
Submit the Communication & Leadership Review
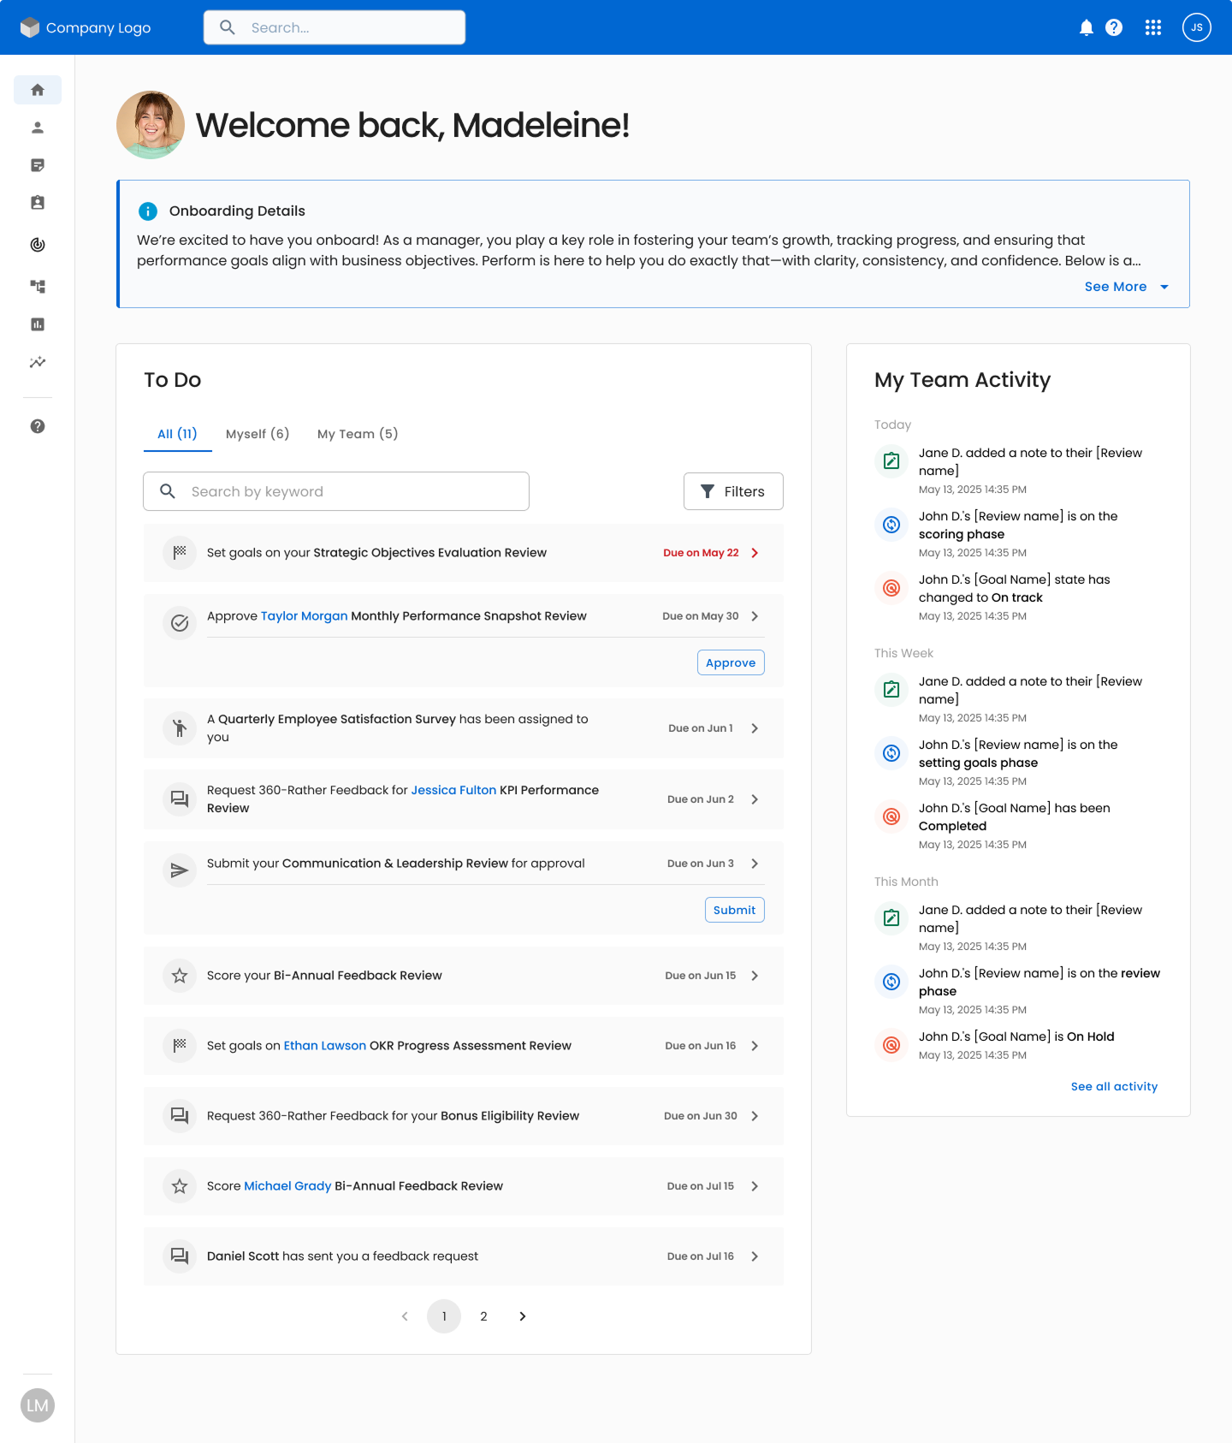(734, 910)
